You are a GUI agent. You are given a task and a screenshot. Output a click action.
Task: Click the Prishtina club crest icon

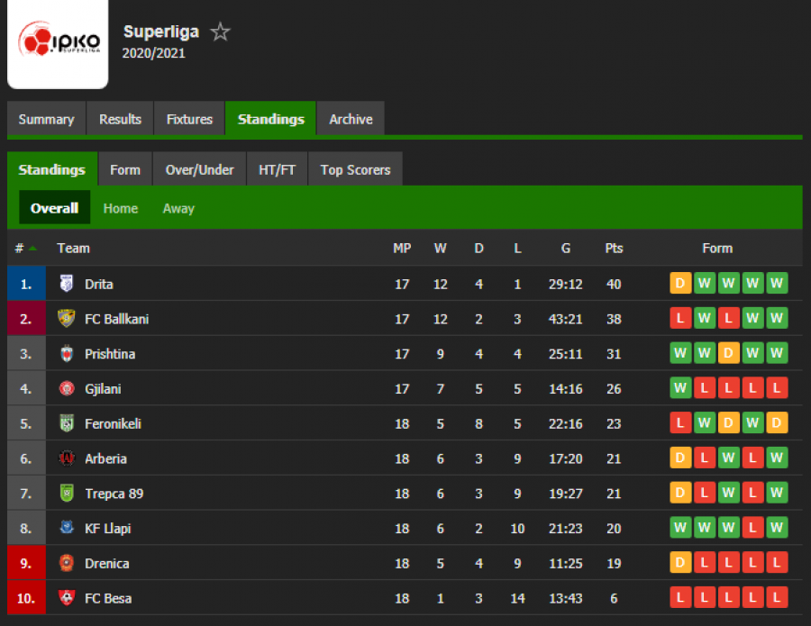point(66,354)
